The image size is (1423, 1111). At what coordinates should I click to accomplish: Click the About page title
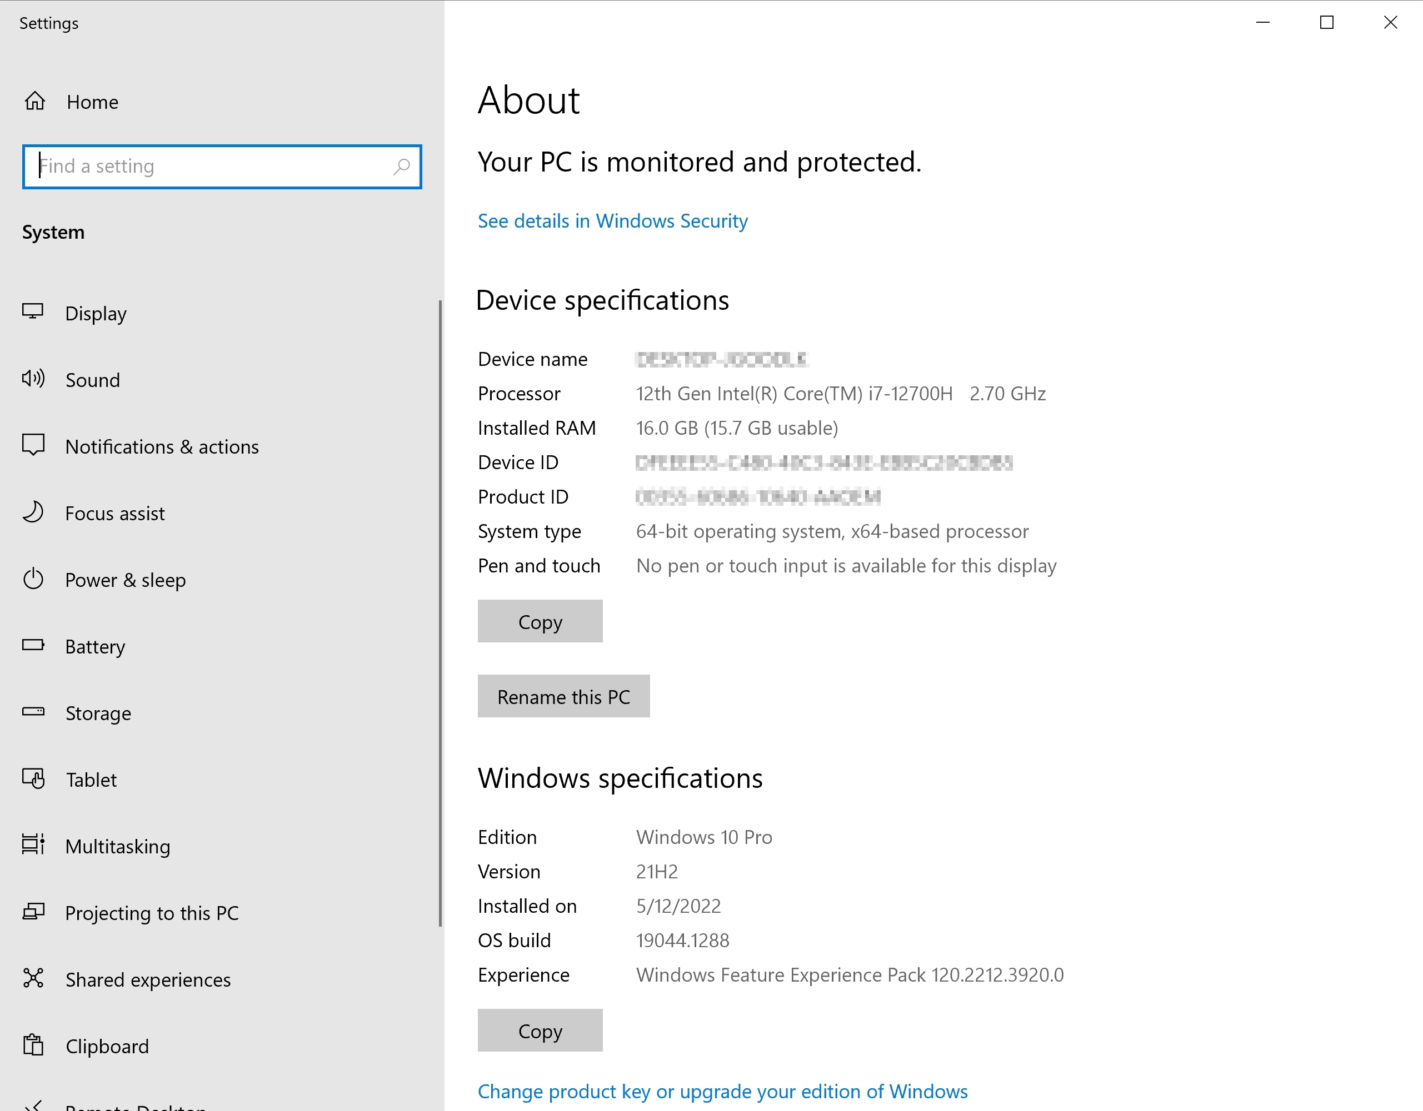[528, 100]
